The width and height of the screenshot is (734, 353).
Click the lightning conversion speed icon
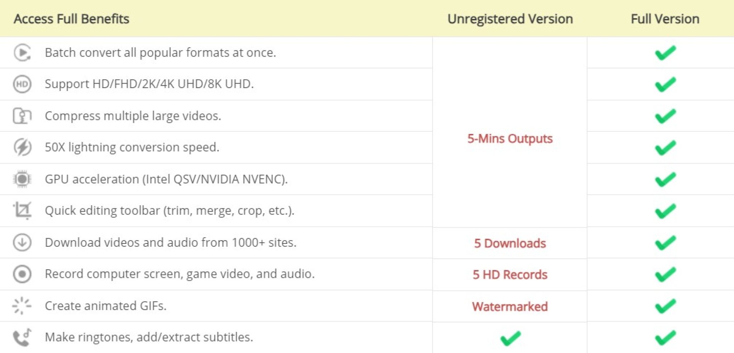22,147
